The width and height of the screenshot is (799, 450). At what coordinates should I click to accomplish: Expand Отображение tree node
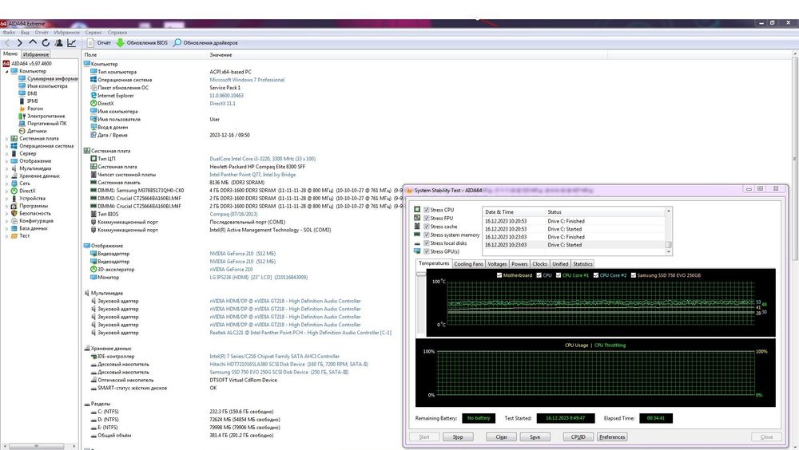6,161
